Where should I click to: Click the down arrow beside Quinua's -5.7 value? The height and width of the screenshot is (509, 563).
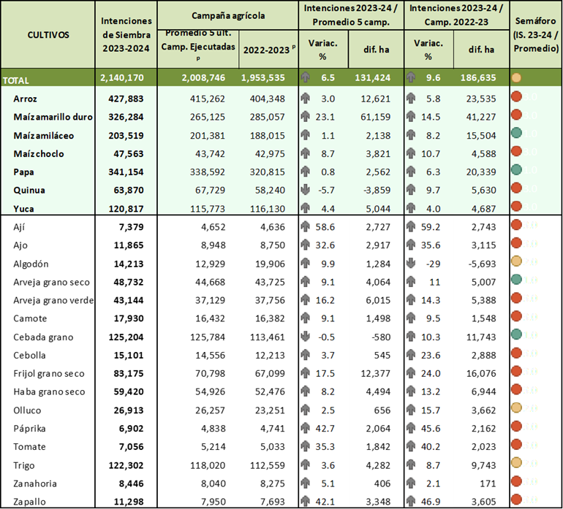(306, 189)
